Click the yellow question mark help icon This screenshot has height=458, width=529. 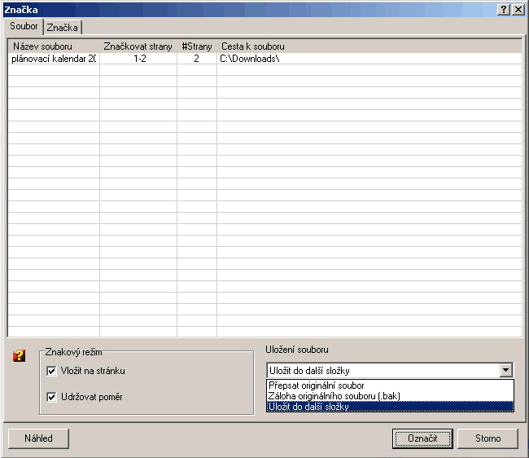coord(20,355)
